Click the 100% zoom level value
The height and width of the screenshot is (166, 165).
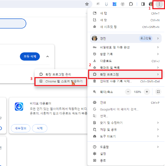[137, 92]
